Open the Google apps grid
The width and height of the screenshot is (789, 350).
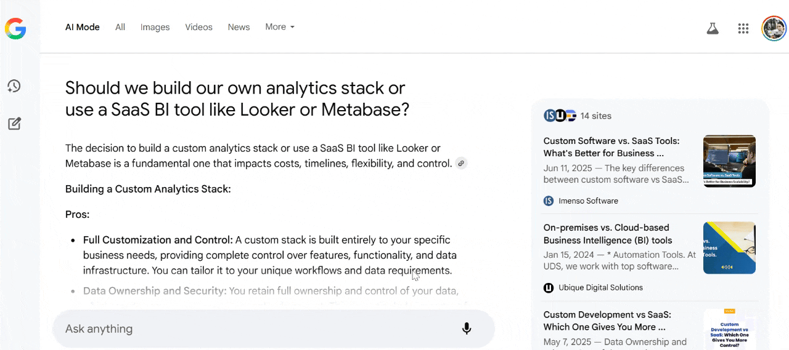pos(743,28)
